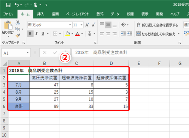The image size is (189, 138).
Task: Apply the red font color
Action: tap(77, 34)
